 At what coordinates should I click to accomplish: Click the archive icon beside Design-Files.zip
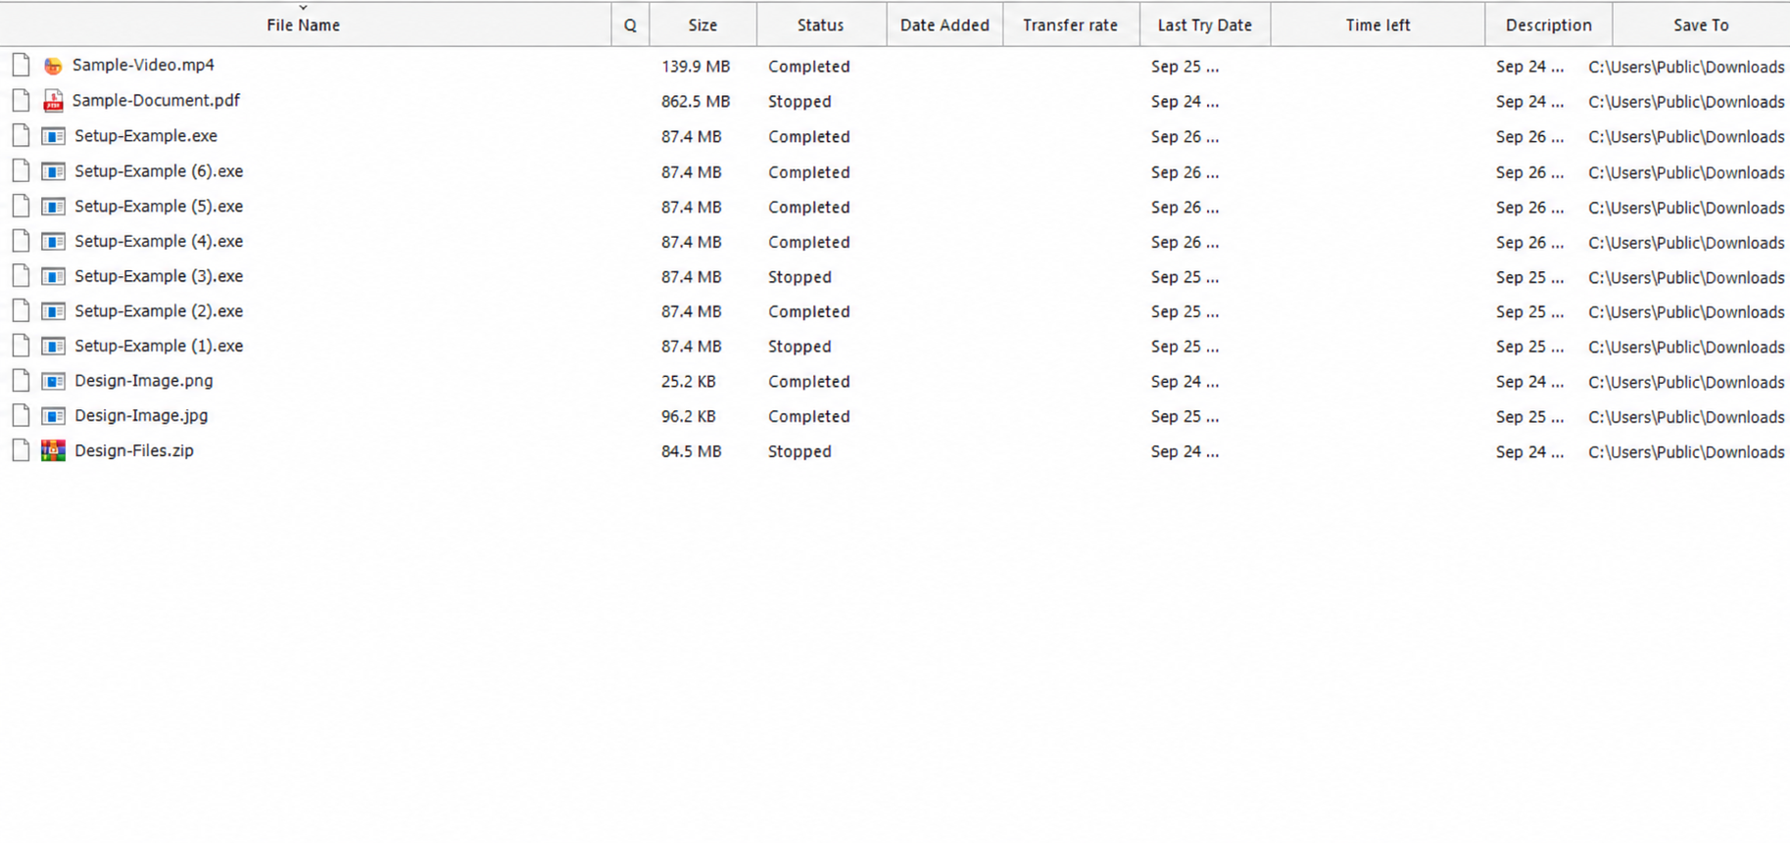click(x=53, y=450)
